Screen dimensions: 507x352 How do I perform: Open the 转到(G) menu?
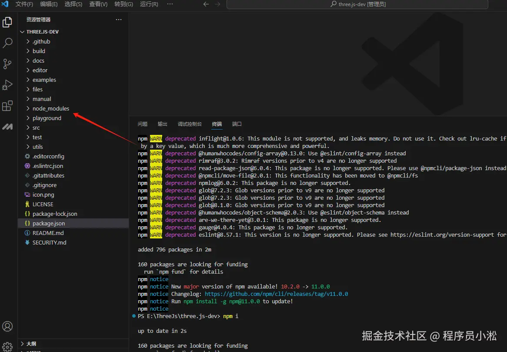pos(123,4)
